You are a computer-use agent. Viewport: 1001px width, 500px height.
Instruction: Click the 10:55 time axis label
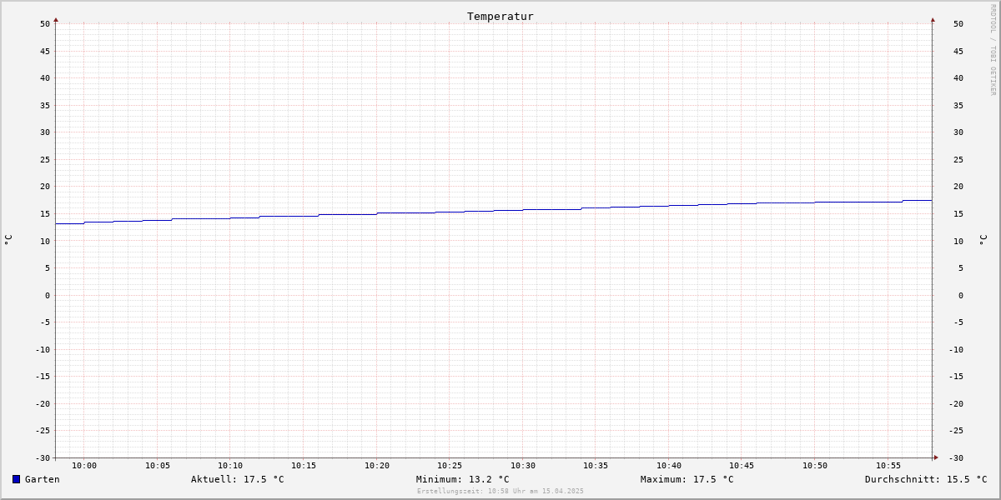tap(888, 466)
